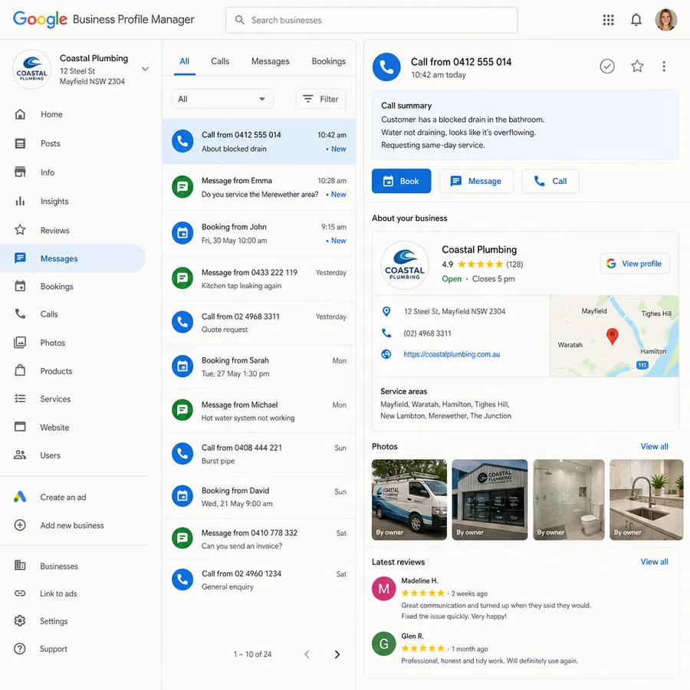Click the Create an ad icon
This screenshot has width=690, height=690.
[20, 497]
